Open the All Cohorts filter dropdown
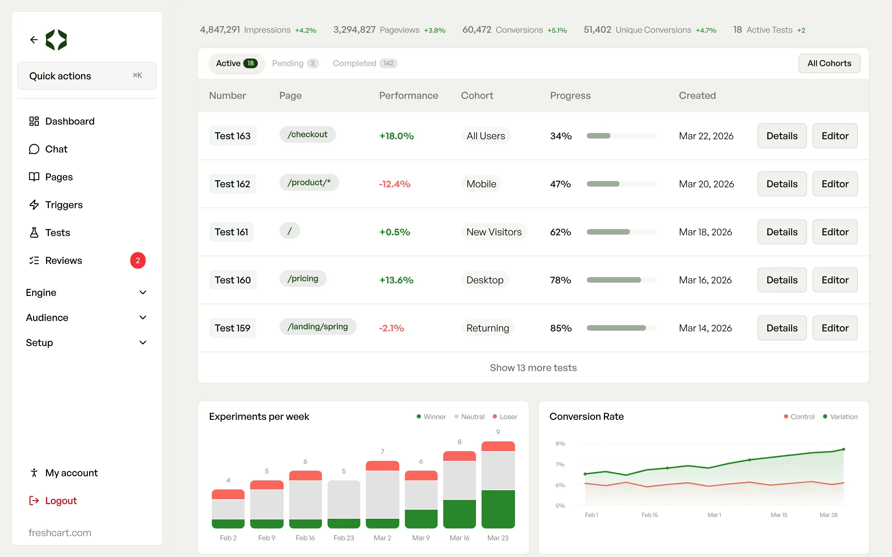 click(829, 63)
